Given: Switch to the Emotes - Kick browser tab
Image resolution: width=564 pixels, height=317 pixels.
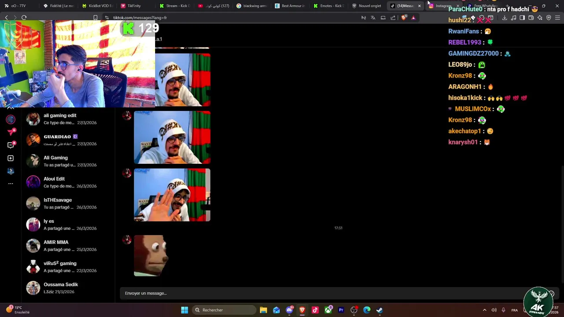Looking at the screenshot, I should pyautogui.click(x=329, y=6).
